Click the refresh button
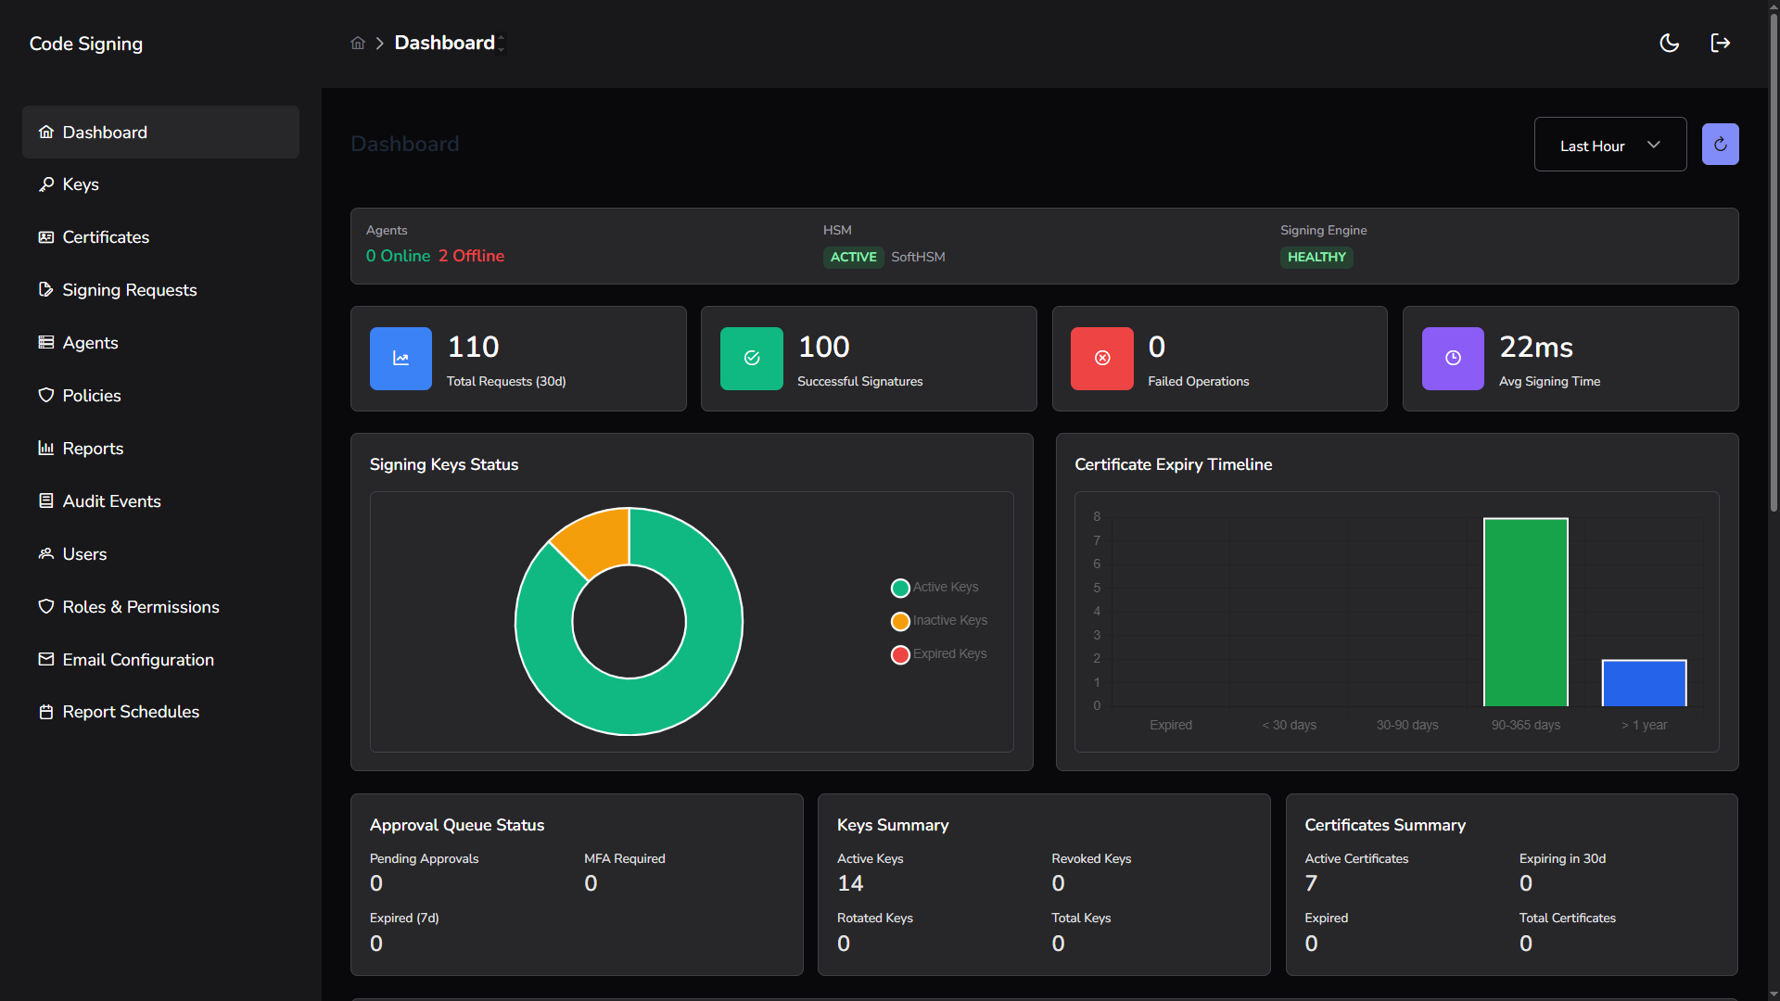1780x1001 pixels. click(x=1720, y=144)
